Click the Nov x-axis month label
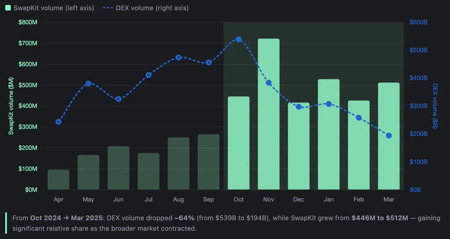The width and height of the screenshot is (450, 239). [x=268, y=200]
